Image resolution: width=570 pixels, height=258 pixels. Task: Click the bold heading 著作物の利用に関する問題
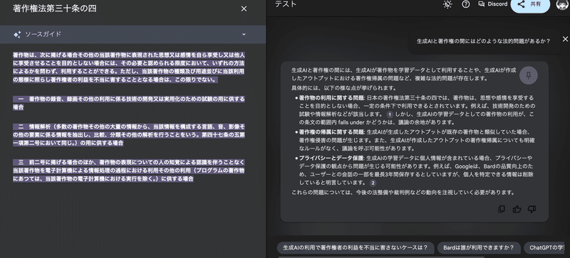pyautogui.click(x=331, y=97)
